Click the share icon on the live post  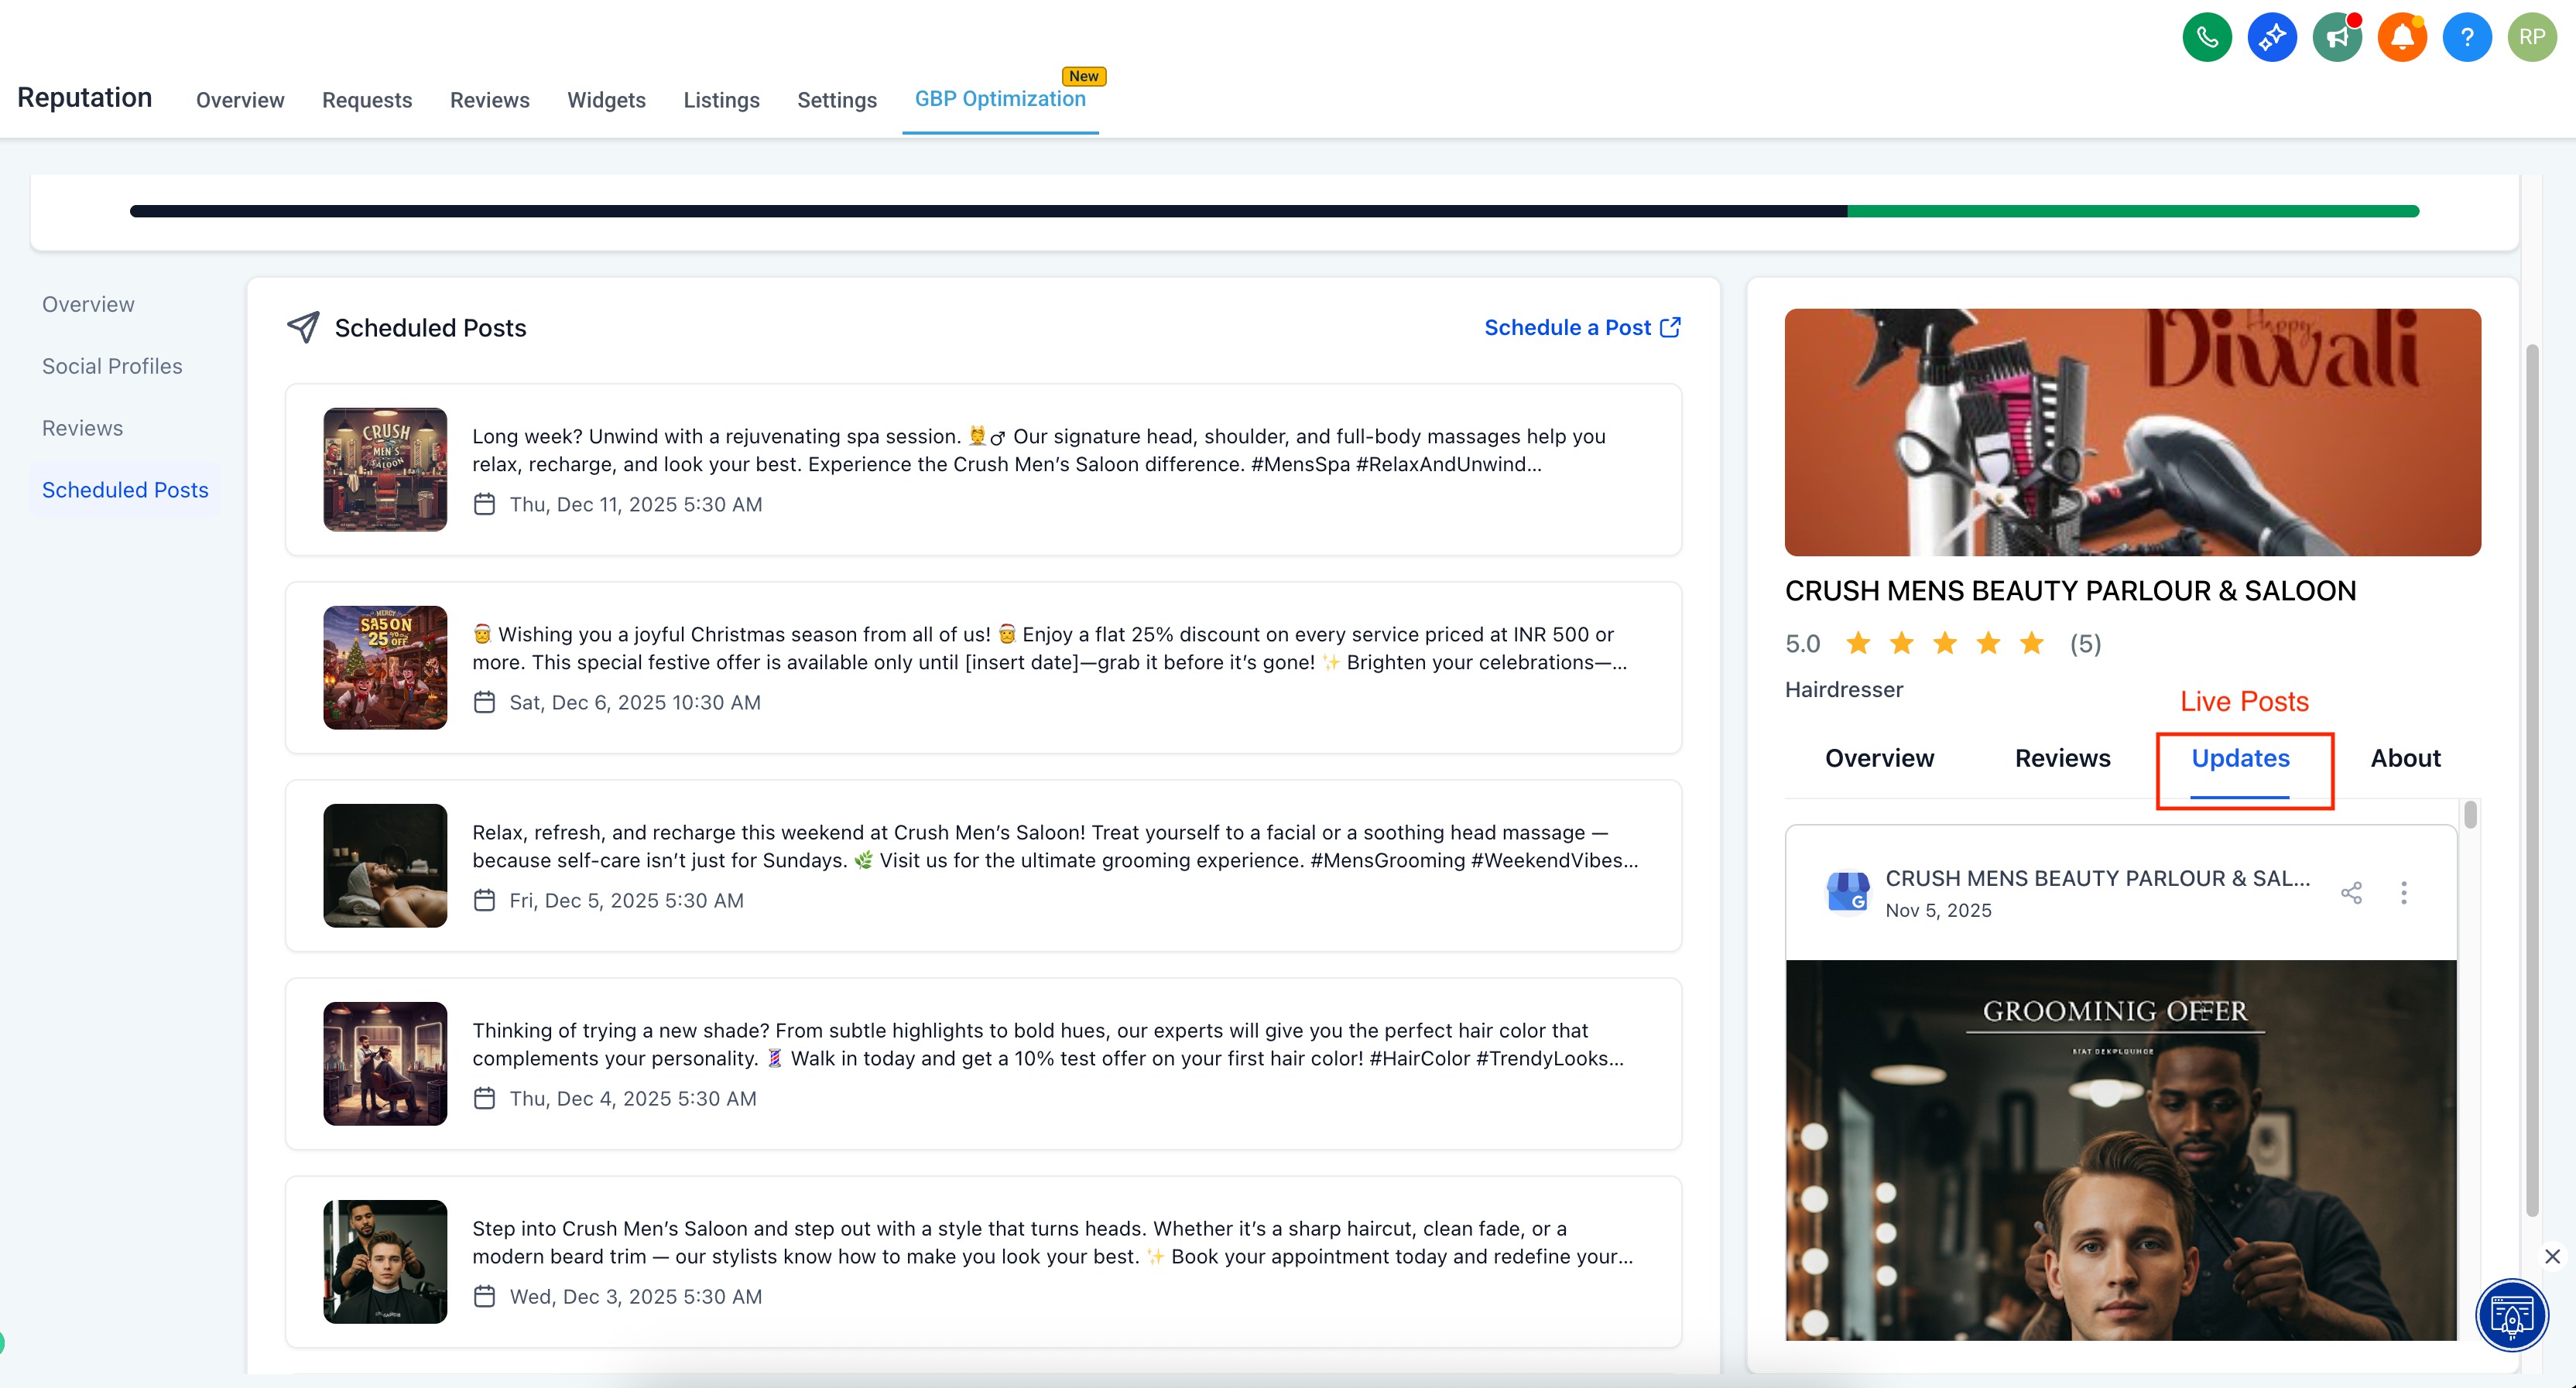coord(2351,894)
